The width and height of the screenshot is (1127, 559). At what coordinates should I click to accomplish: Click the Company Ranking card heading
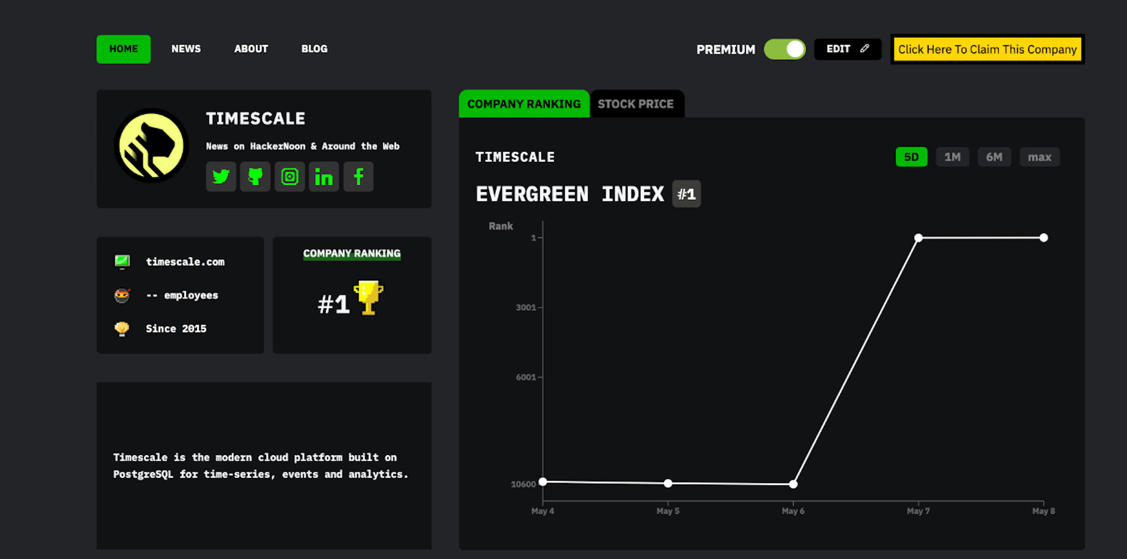(x=352, y=253)
